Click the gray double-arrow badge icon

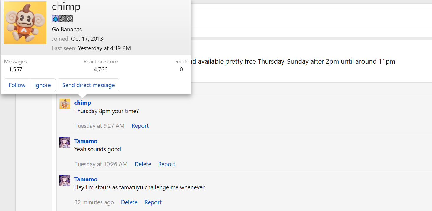click(x=69, y=19)
